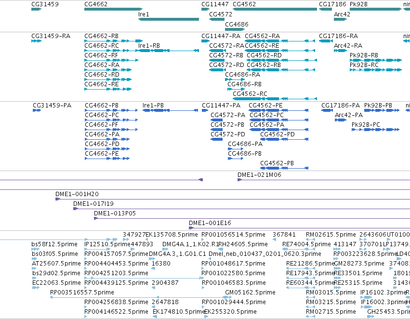
Task: Click the Arc42 gene label
Action: click(342, 14)
